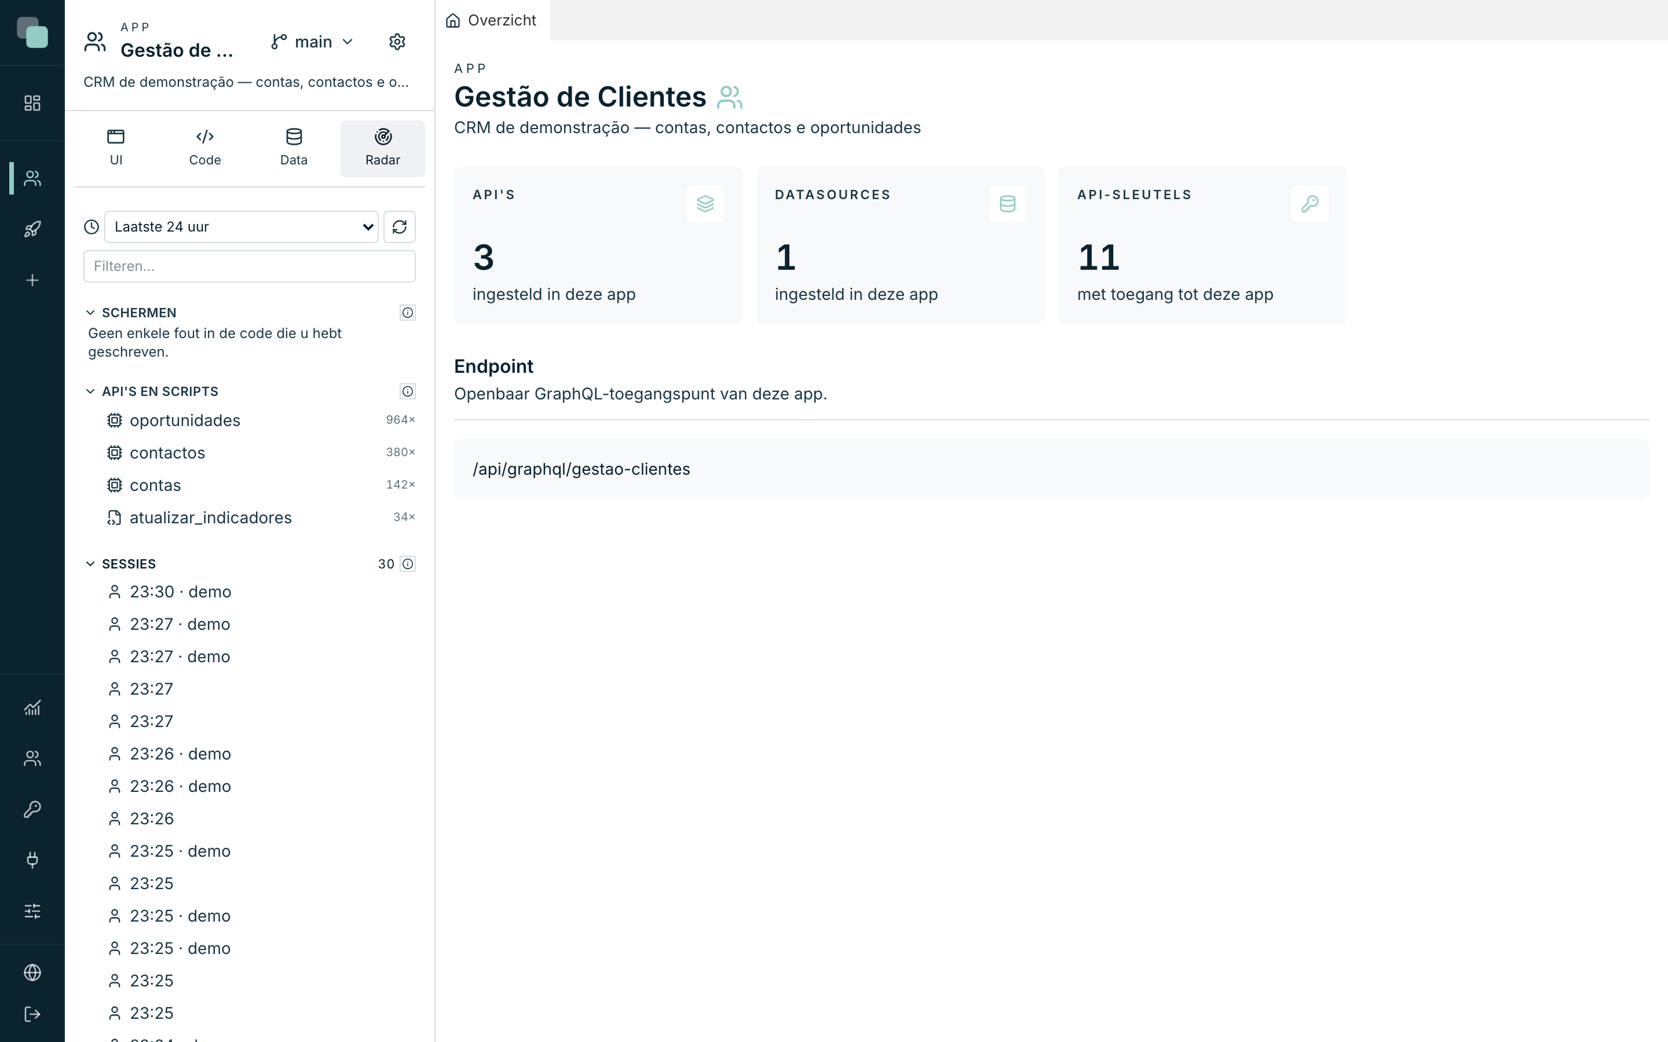Click the Gestão de ... app name header

(177, 50)
